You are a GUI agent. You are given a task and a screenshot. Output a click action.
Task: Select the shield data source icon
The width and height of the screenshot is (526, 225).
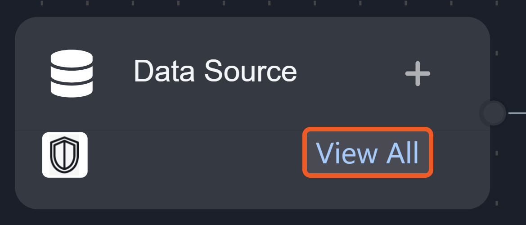(x=65, y=155)
